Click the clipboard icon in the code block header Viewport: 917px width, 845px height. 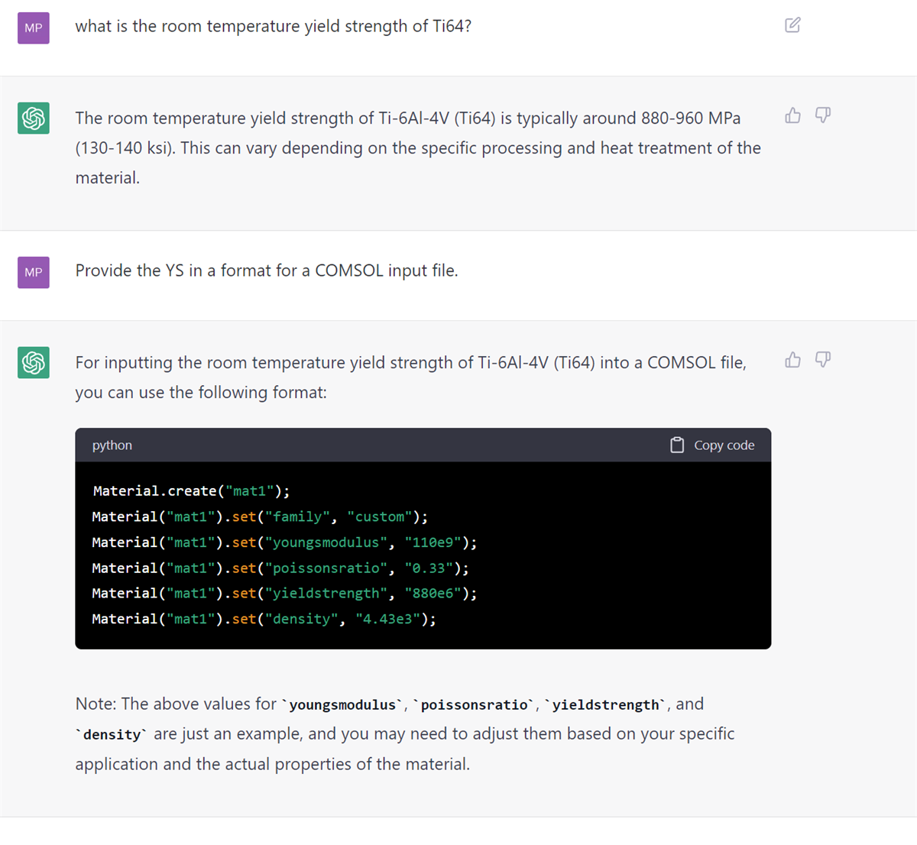(x=677, y=444)
